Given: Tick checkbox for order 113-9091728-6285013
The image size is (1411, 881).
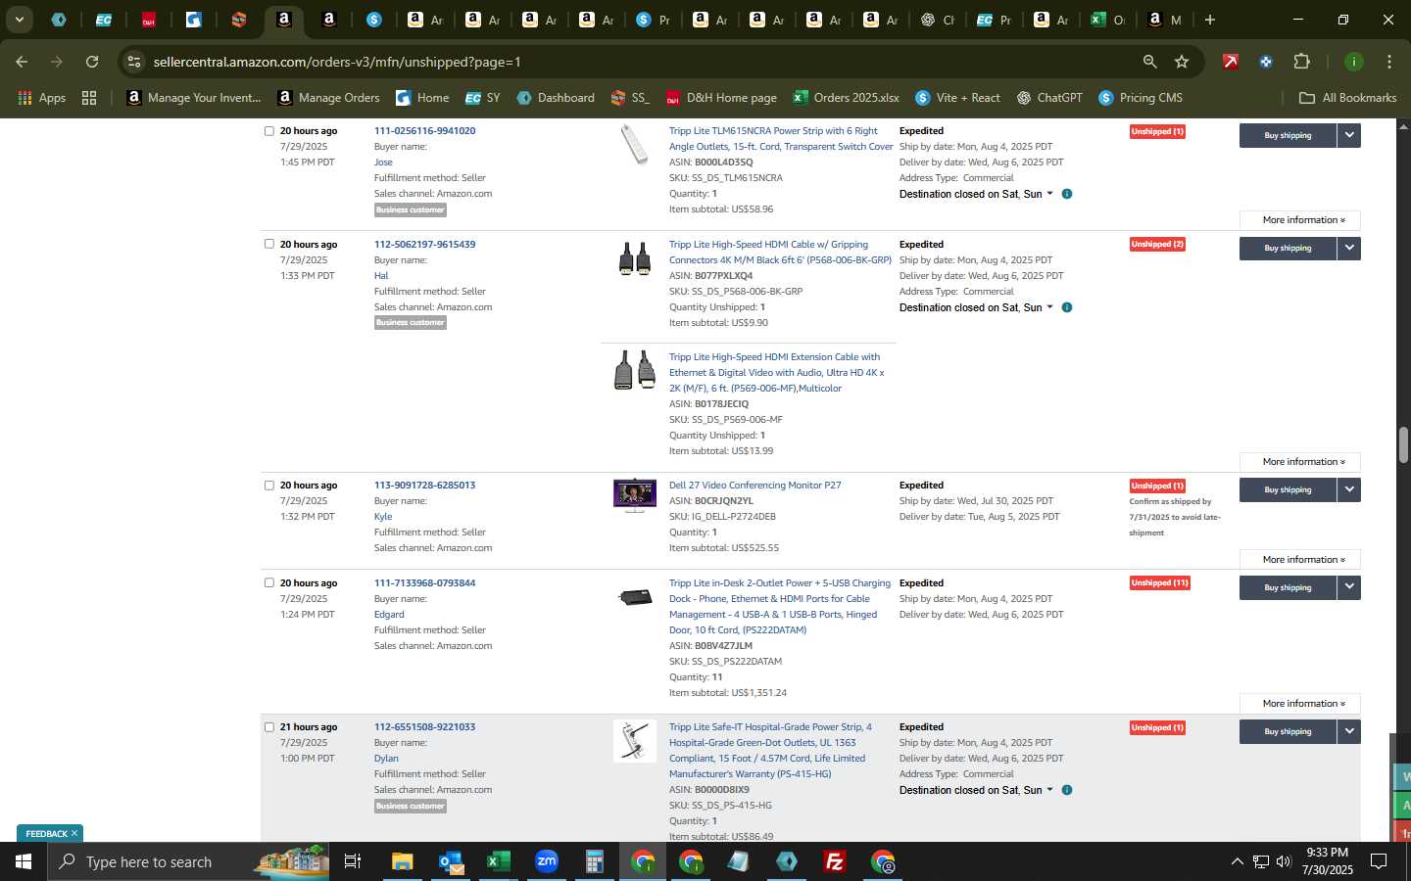Looking at the screenshot, I should coord(269,486).
